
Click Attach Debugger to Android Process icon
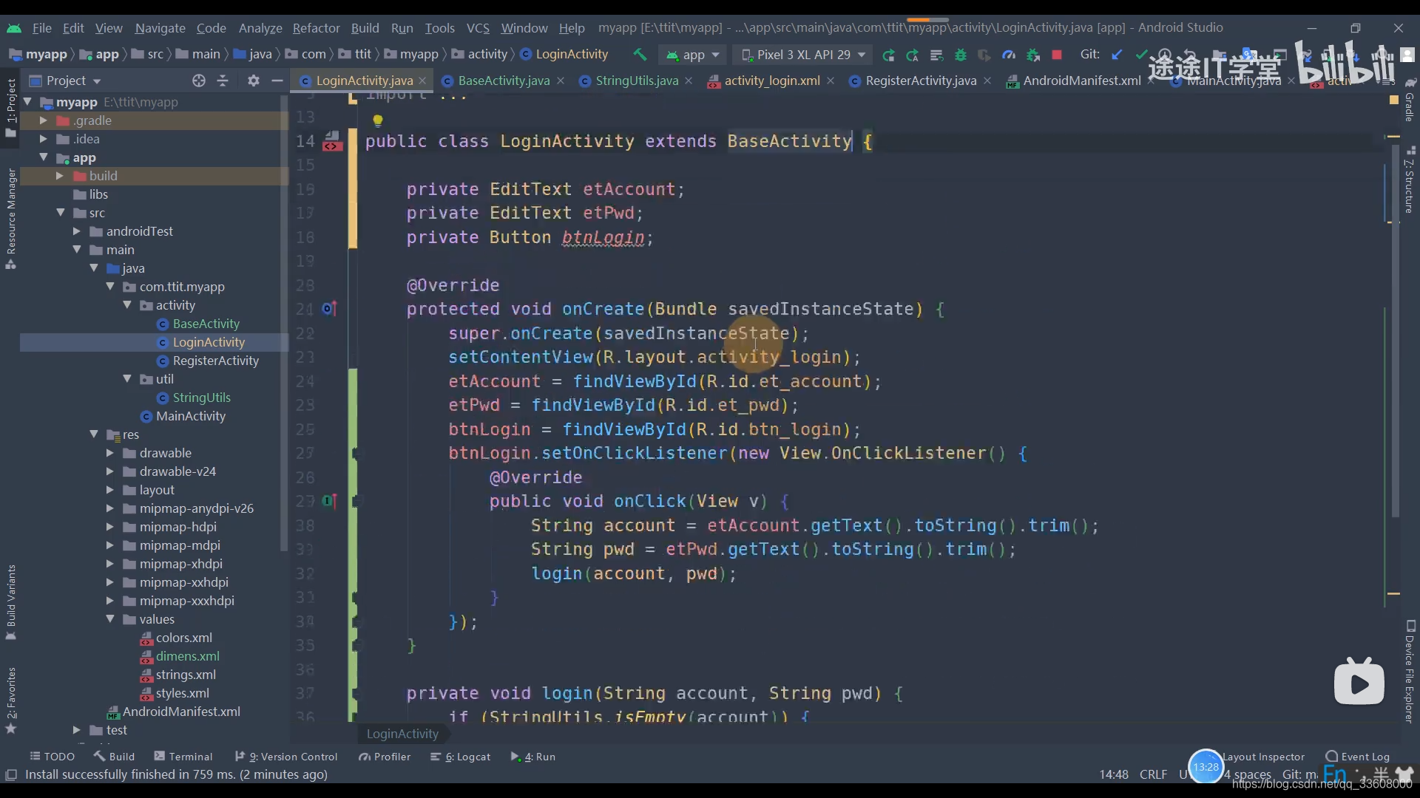click(x=1033, y=55)
